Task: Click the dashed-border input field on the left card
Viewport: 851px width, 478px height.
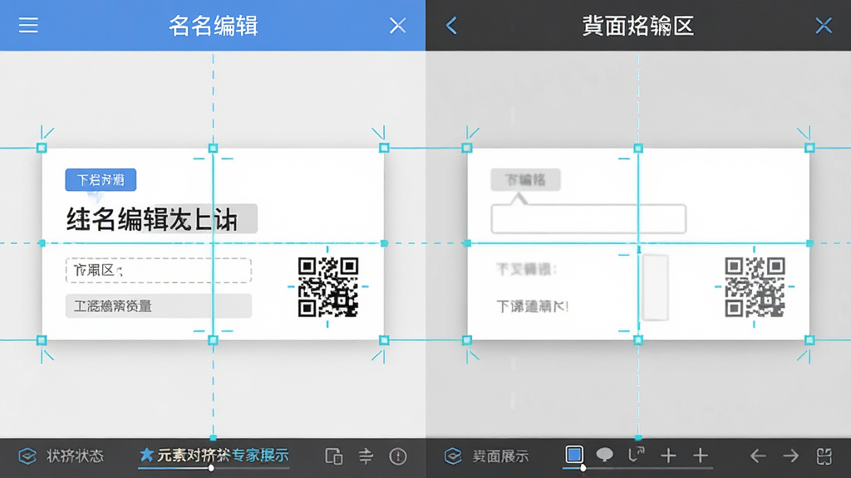Action: pos(159,271)
